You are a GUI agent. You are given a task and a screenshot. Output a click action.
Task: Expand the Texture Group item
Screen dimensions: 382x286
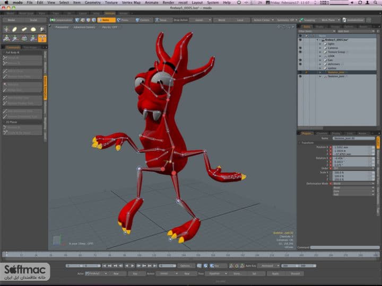320,52
